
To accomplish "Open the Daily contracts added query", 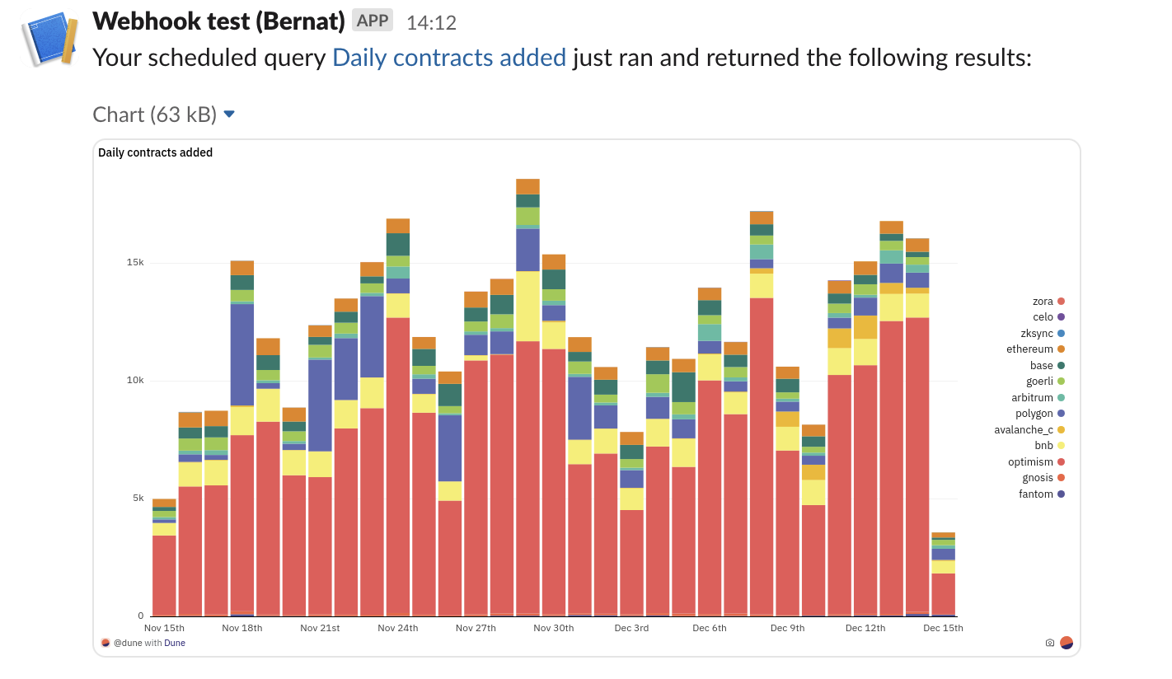I will tap(448, 57).
